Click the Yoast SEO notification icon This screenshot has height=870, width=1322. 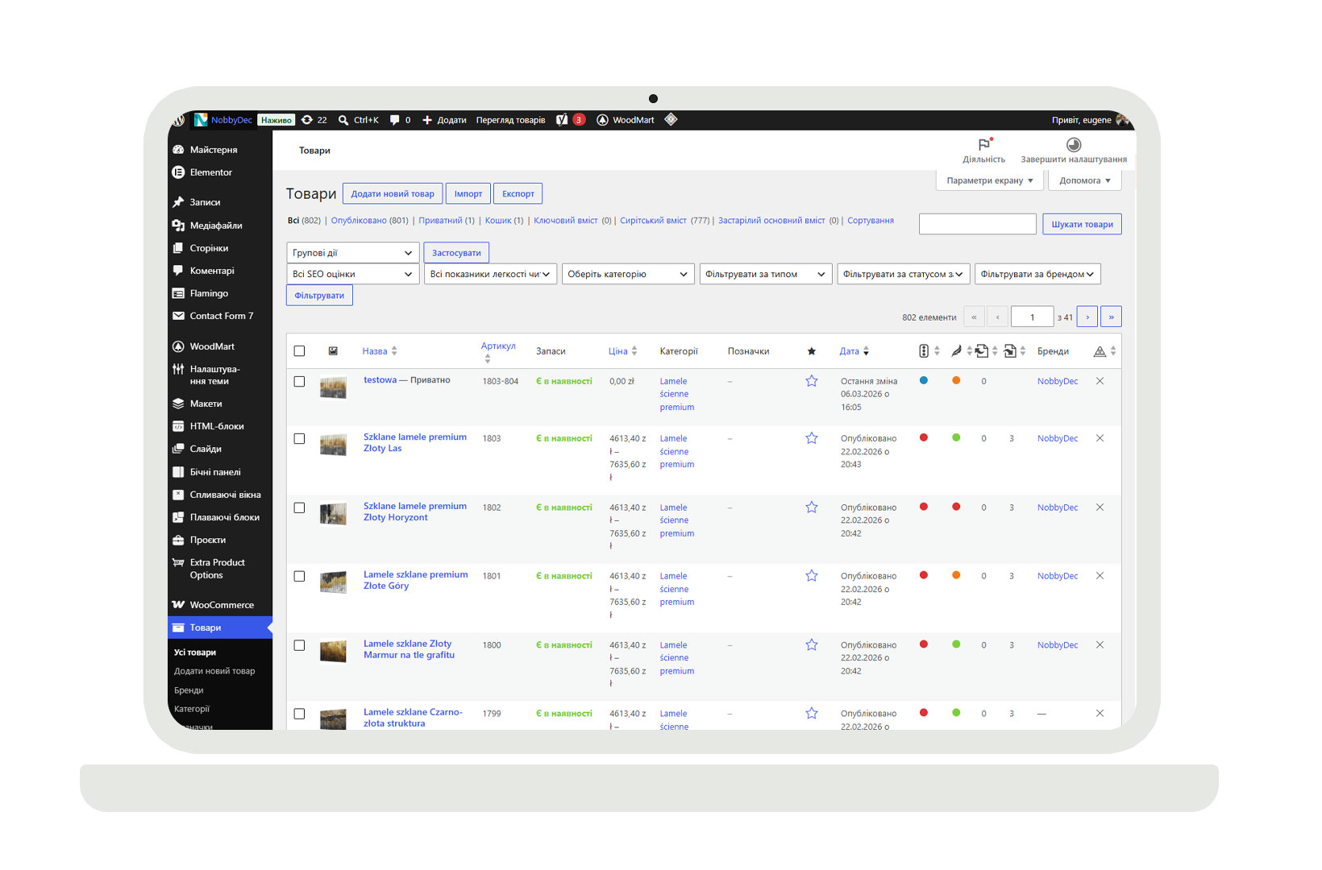pos(562,120)
